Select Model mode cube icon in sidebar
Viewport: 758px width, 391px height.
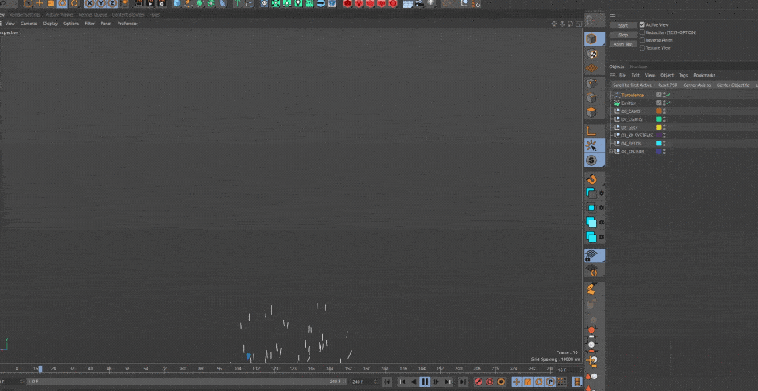591,39
